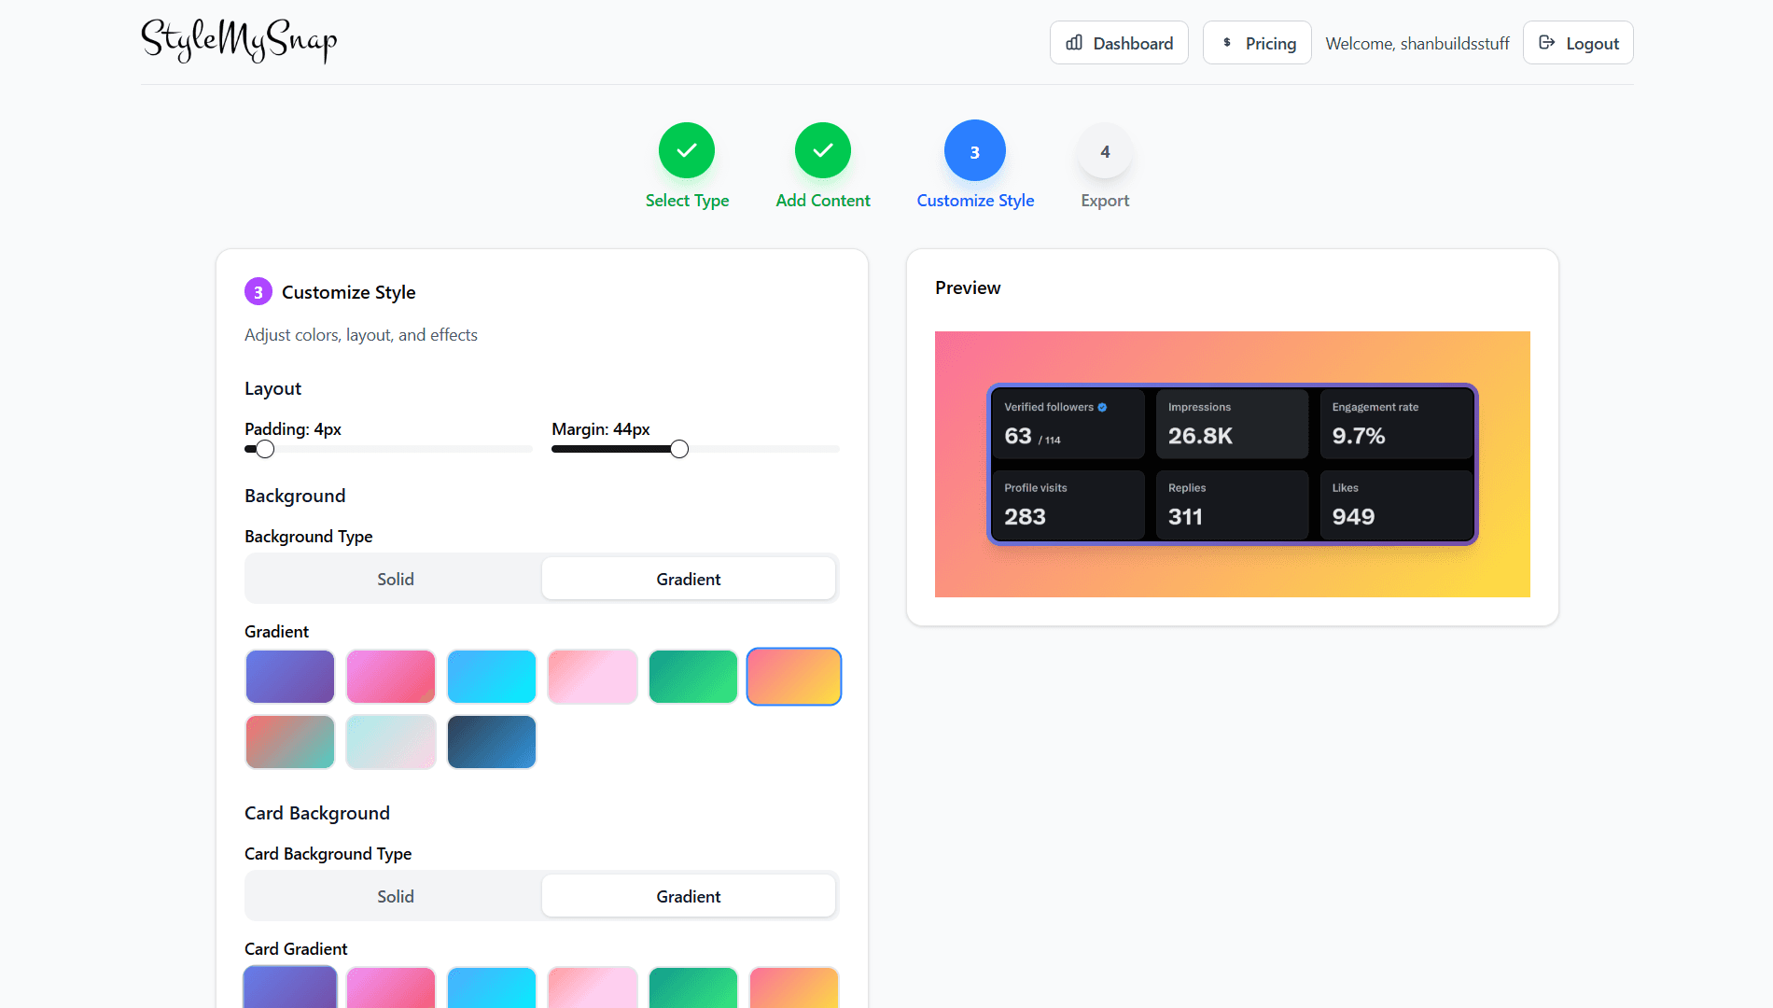Image resolution: width=1773 pixels, height=1008 pixels.
Task: Switch Background Type to Solid
Action: pos(395,579)
